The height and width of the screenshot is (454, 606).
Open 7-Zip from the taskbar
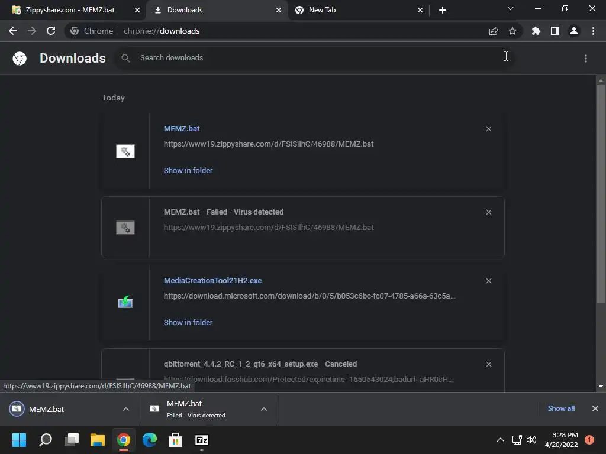pyautogui.click(x=202, y=440)
